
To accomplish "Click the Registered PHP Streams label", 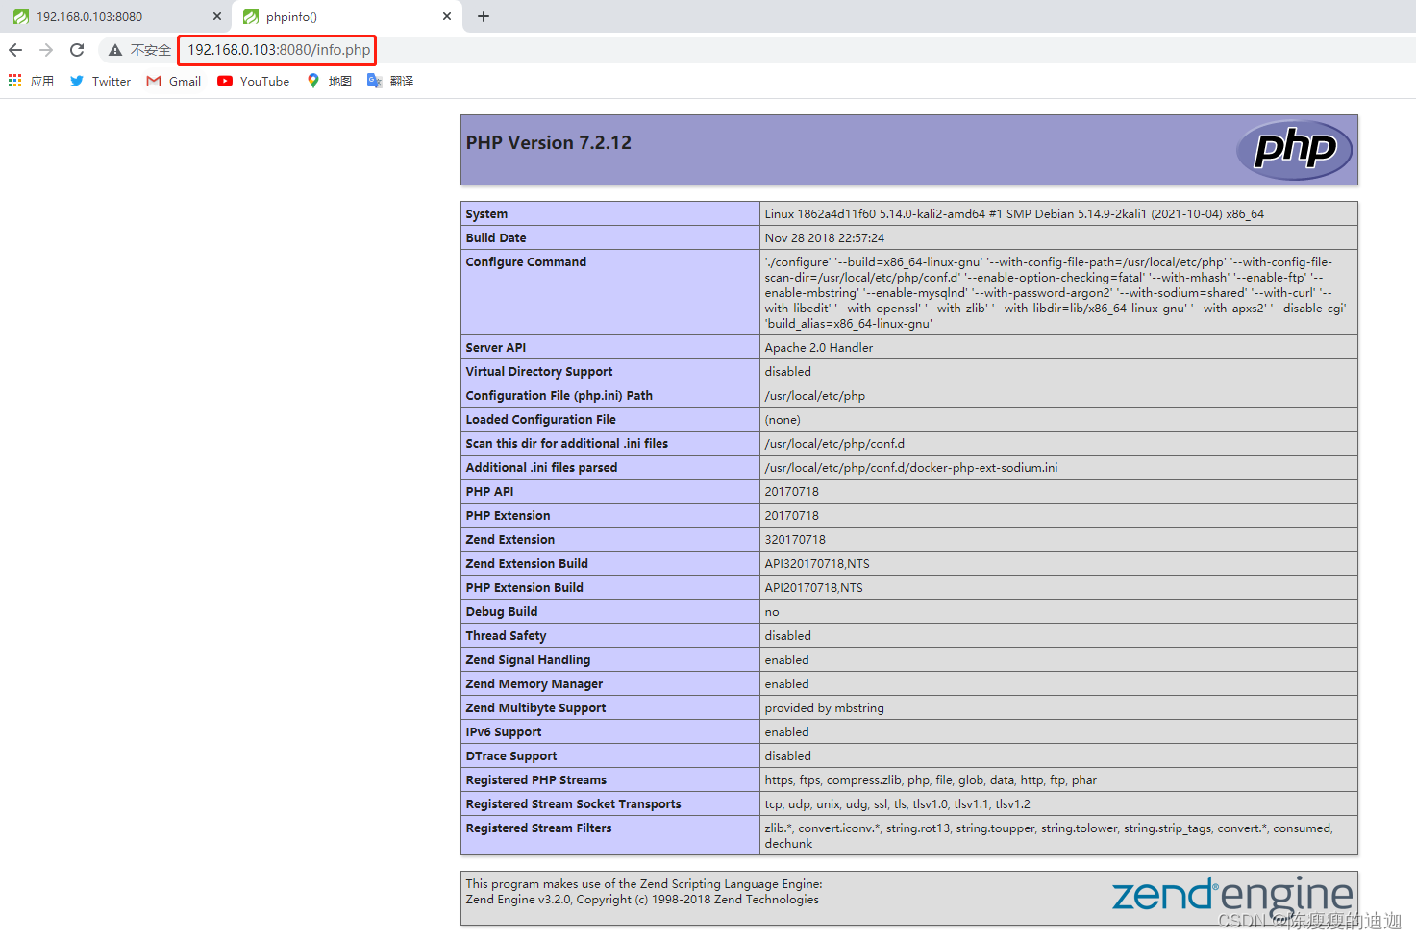I will point(536,779).
